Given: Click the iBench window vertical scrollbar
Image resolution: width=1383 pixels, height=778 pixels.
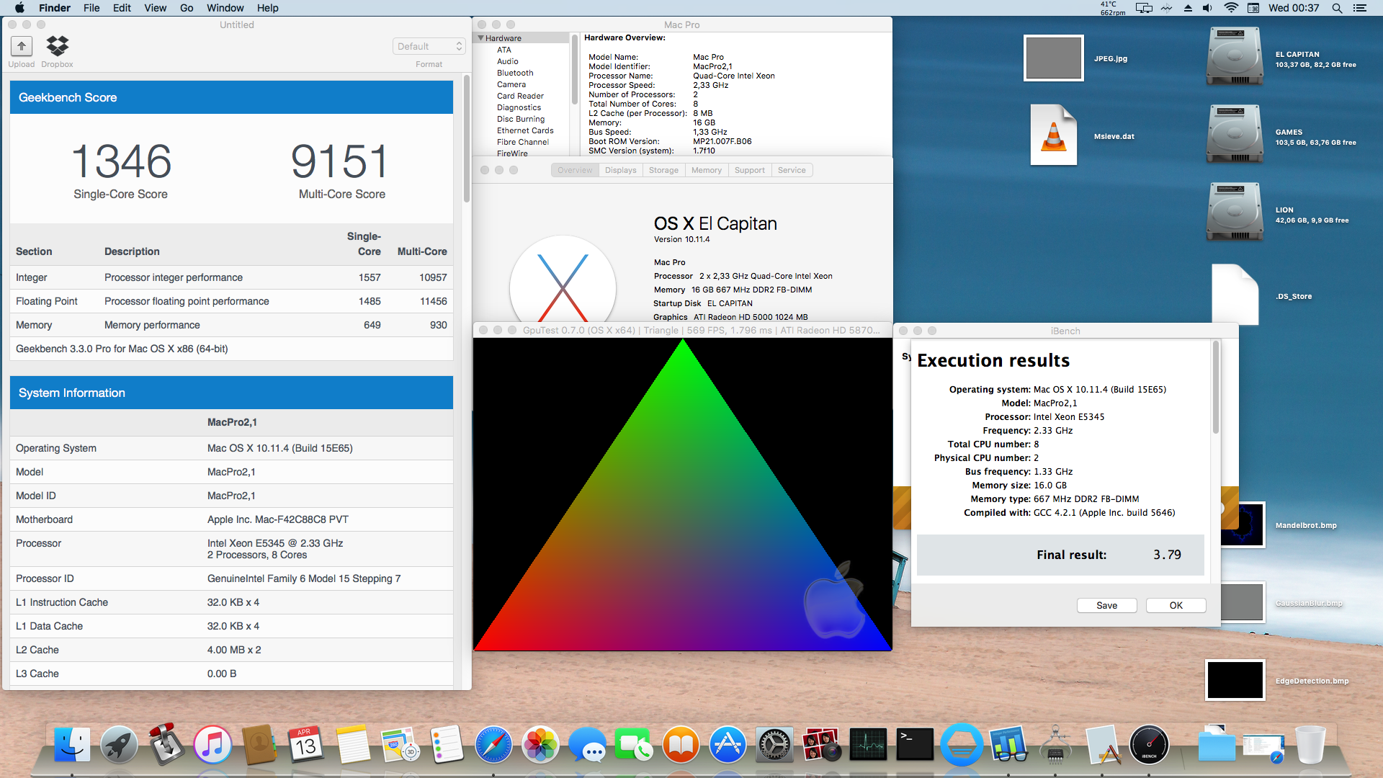Looking at the screenshot, I should [x=1216, y=388].
